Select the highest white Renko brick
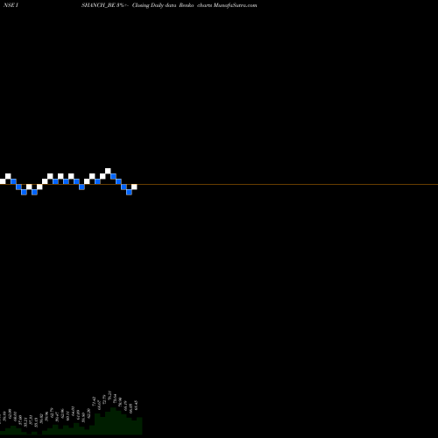The height and width of the screenshot is (438, 438). [108, 171]
